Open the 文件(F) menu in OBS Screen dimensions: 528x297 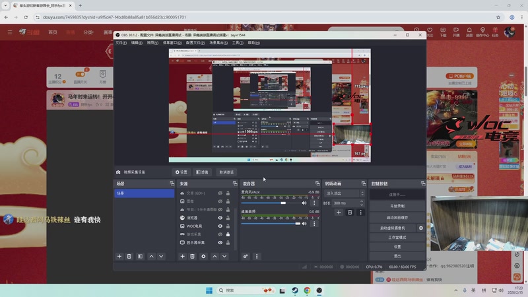pyautogui.click(x=121, y=43)
